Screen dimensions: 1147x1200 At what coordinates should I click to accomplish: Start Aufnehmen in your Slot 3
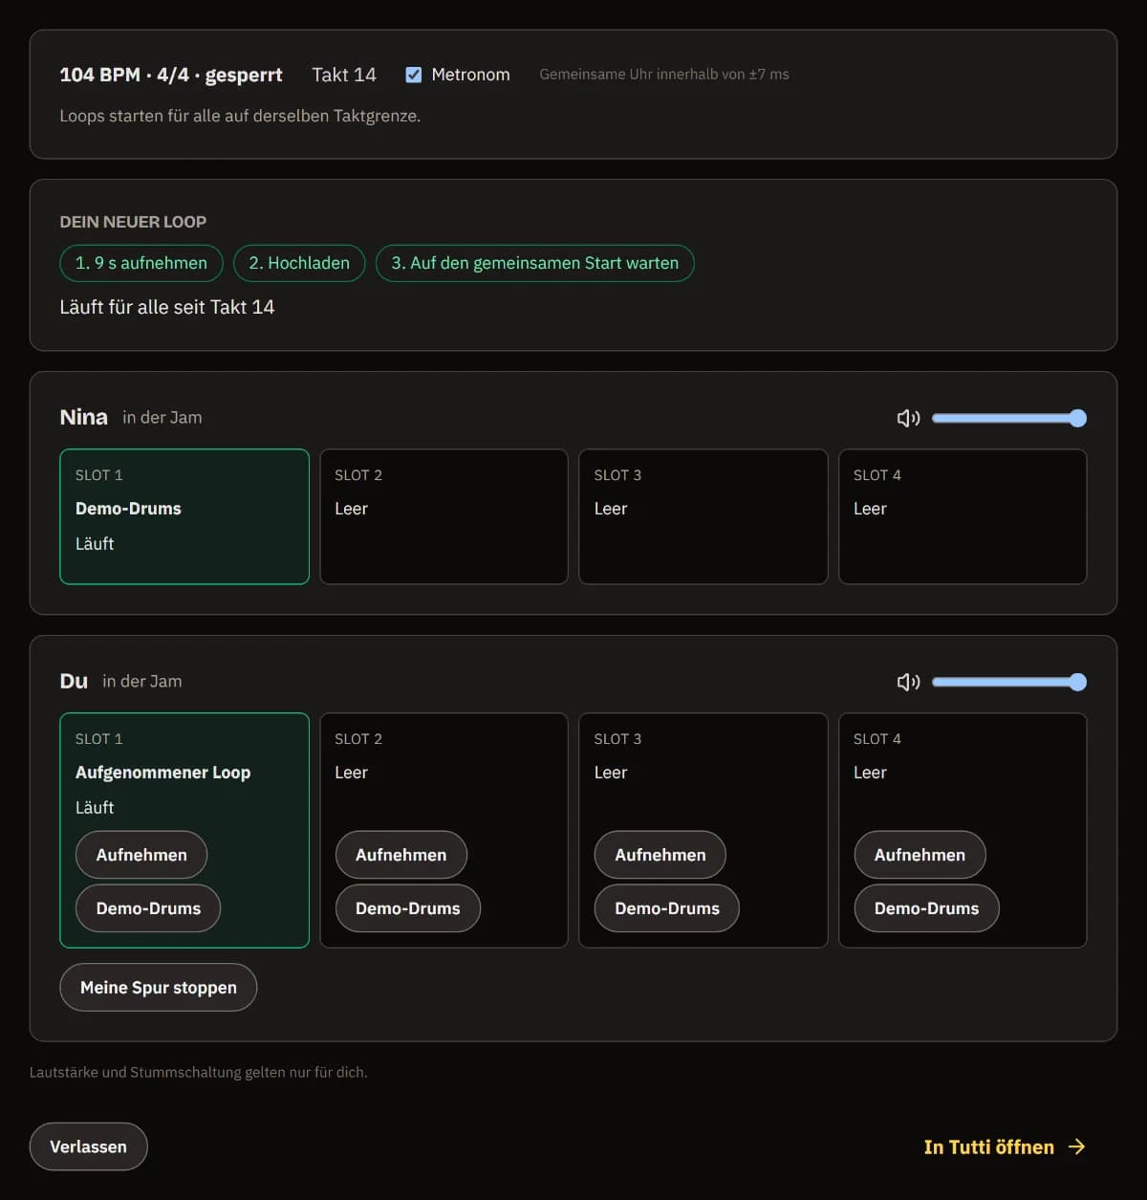pyautogui.click(x=660, y=855)
